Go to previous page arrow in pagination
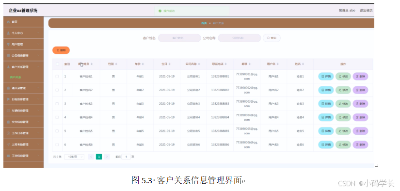The image size is (400, 191). [x=91, y=157]
